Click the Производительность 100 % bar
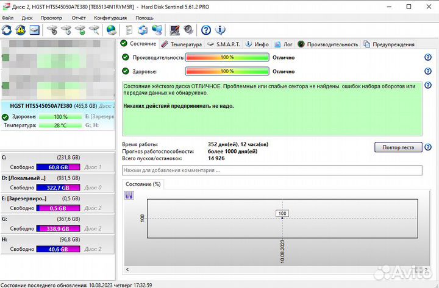Screen dimensions: 439x288 [x=227, y=57]
